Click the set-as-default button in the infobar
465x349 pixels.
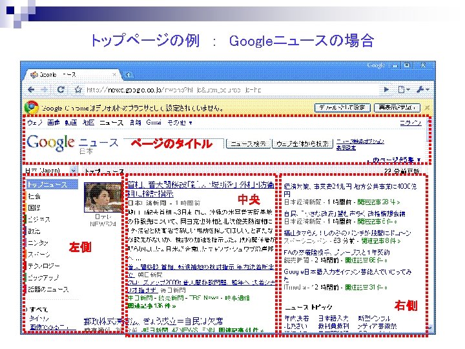click(342, 107)
